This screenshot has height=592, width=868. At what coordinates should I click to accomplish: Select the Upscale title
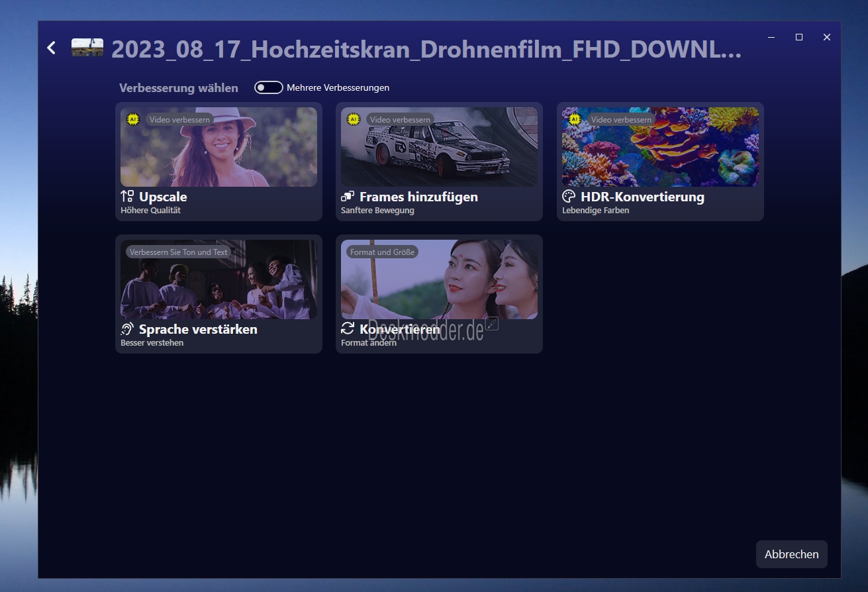(163, 197)
